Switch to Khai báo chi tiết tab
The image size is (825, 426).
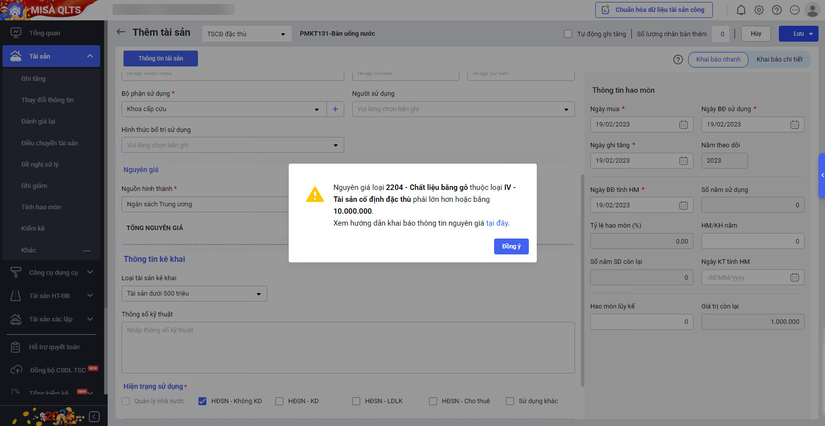(x=779, y=60)
